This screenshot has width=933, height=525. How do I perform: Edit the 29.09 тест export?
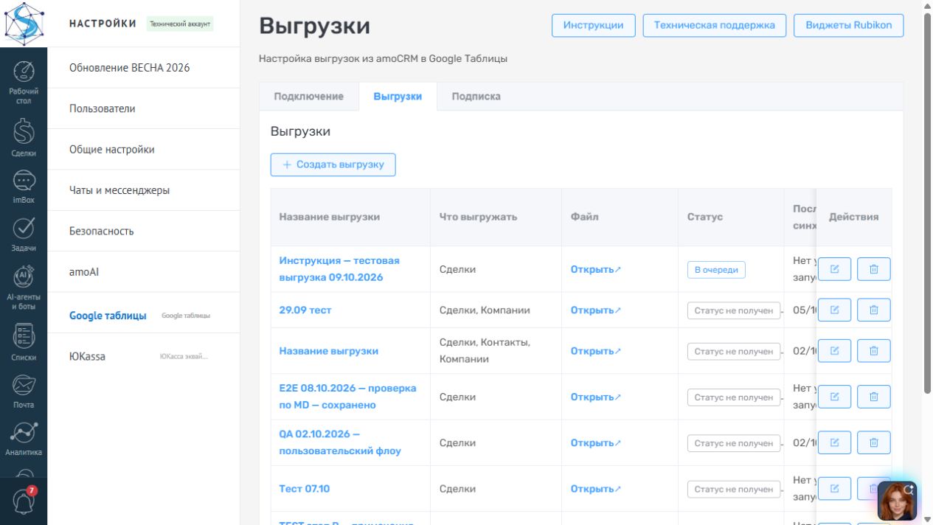coord(835,310)
